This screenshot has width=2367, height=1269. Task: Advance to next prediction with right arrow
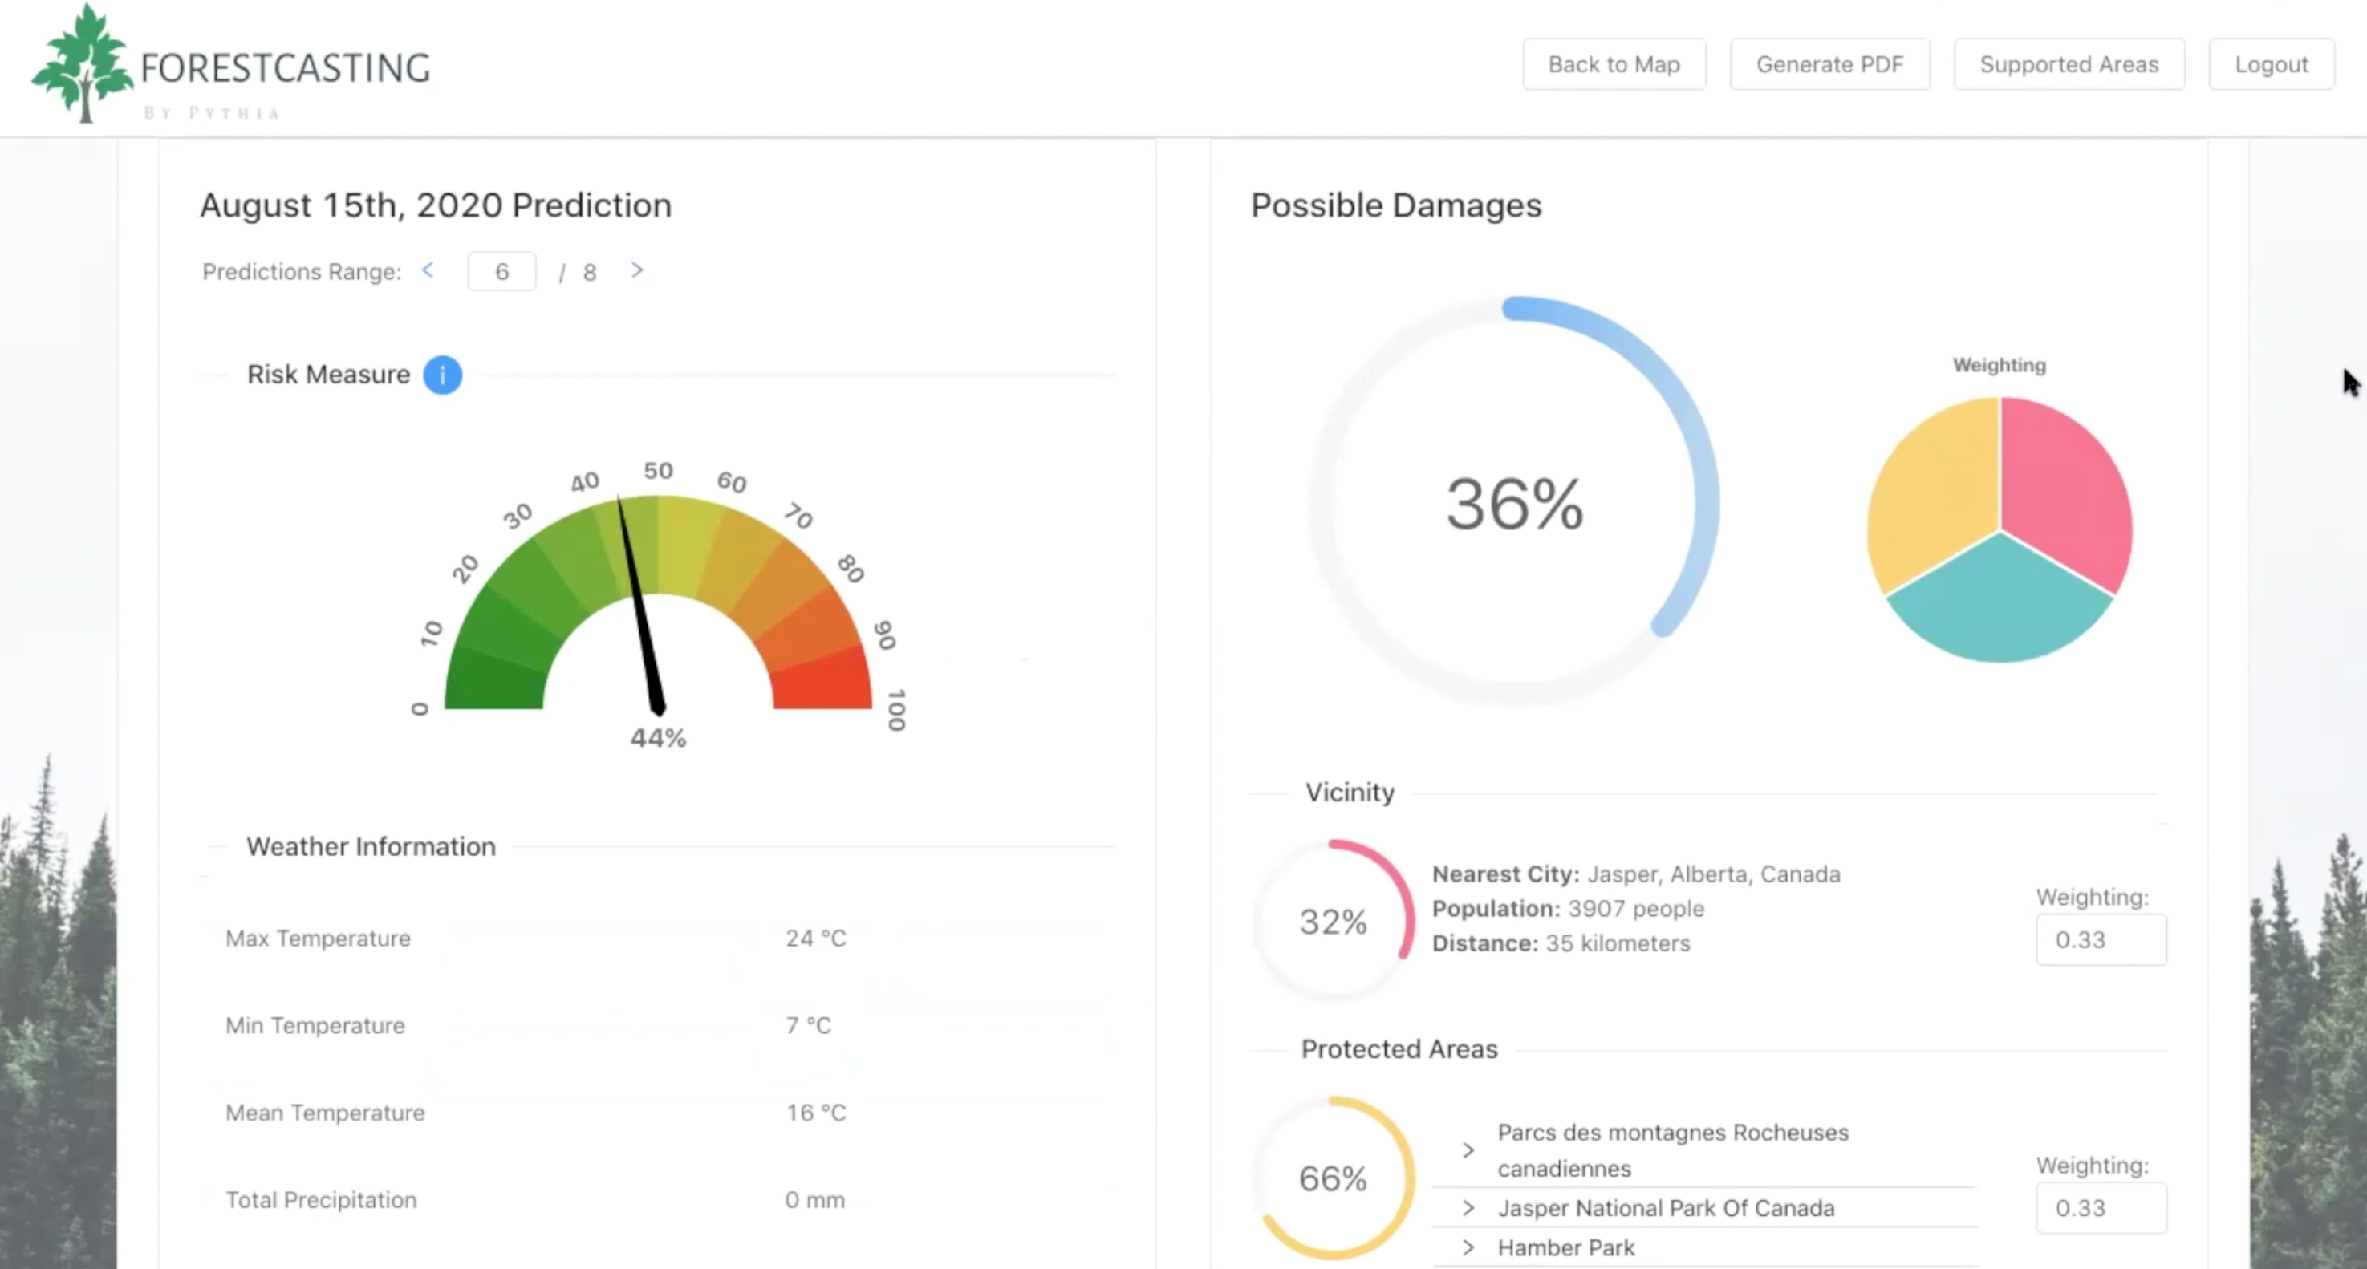click(x=637, y=270)
